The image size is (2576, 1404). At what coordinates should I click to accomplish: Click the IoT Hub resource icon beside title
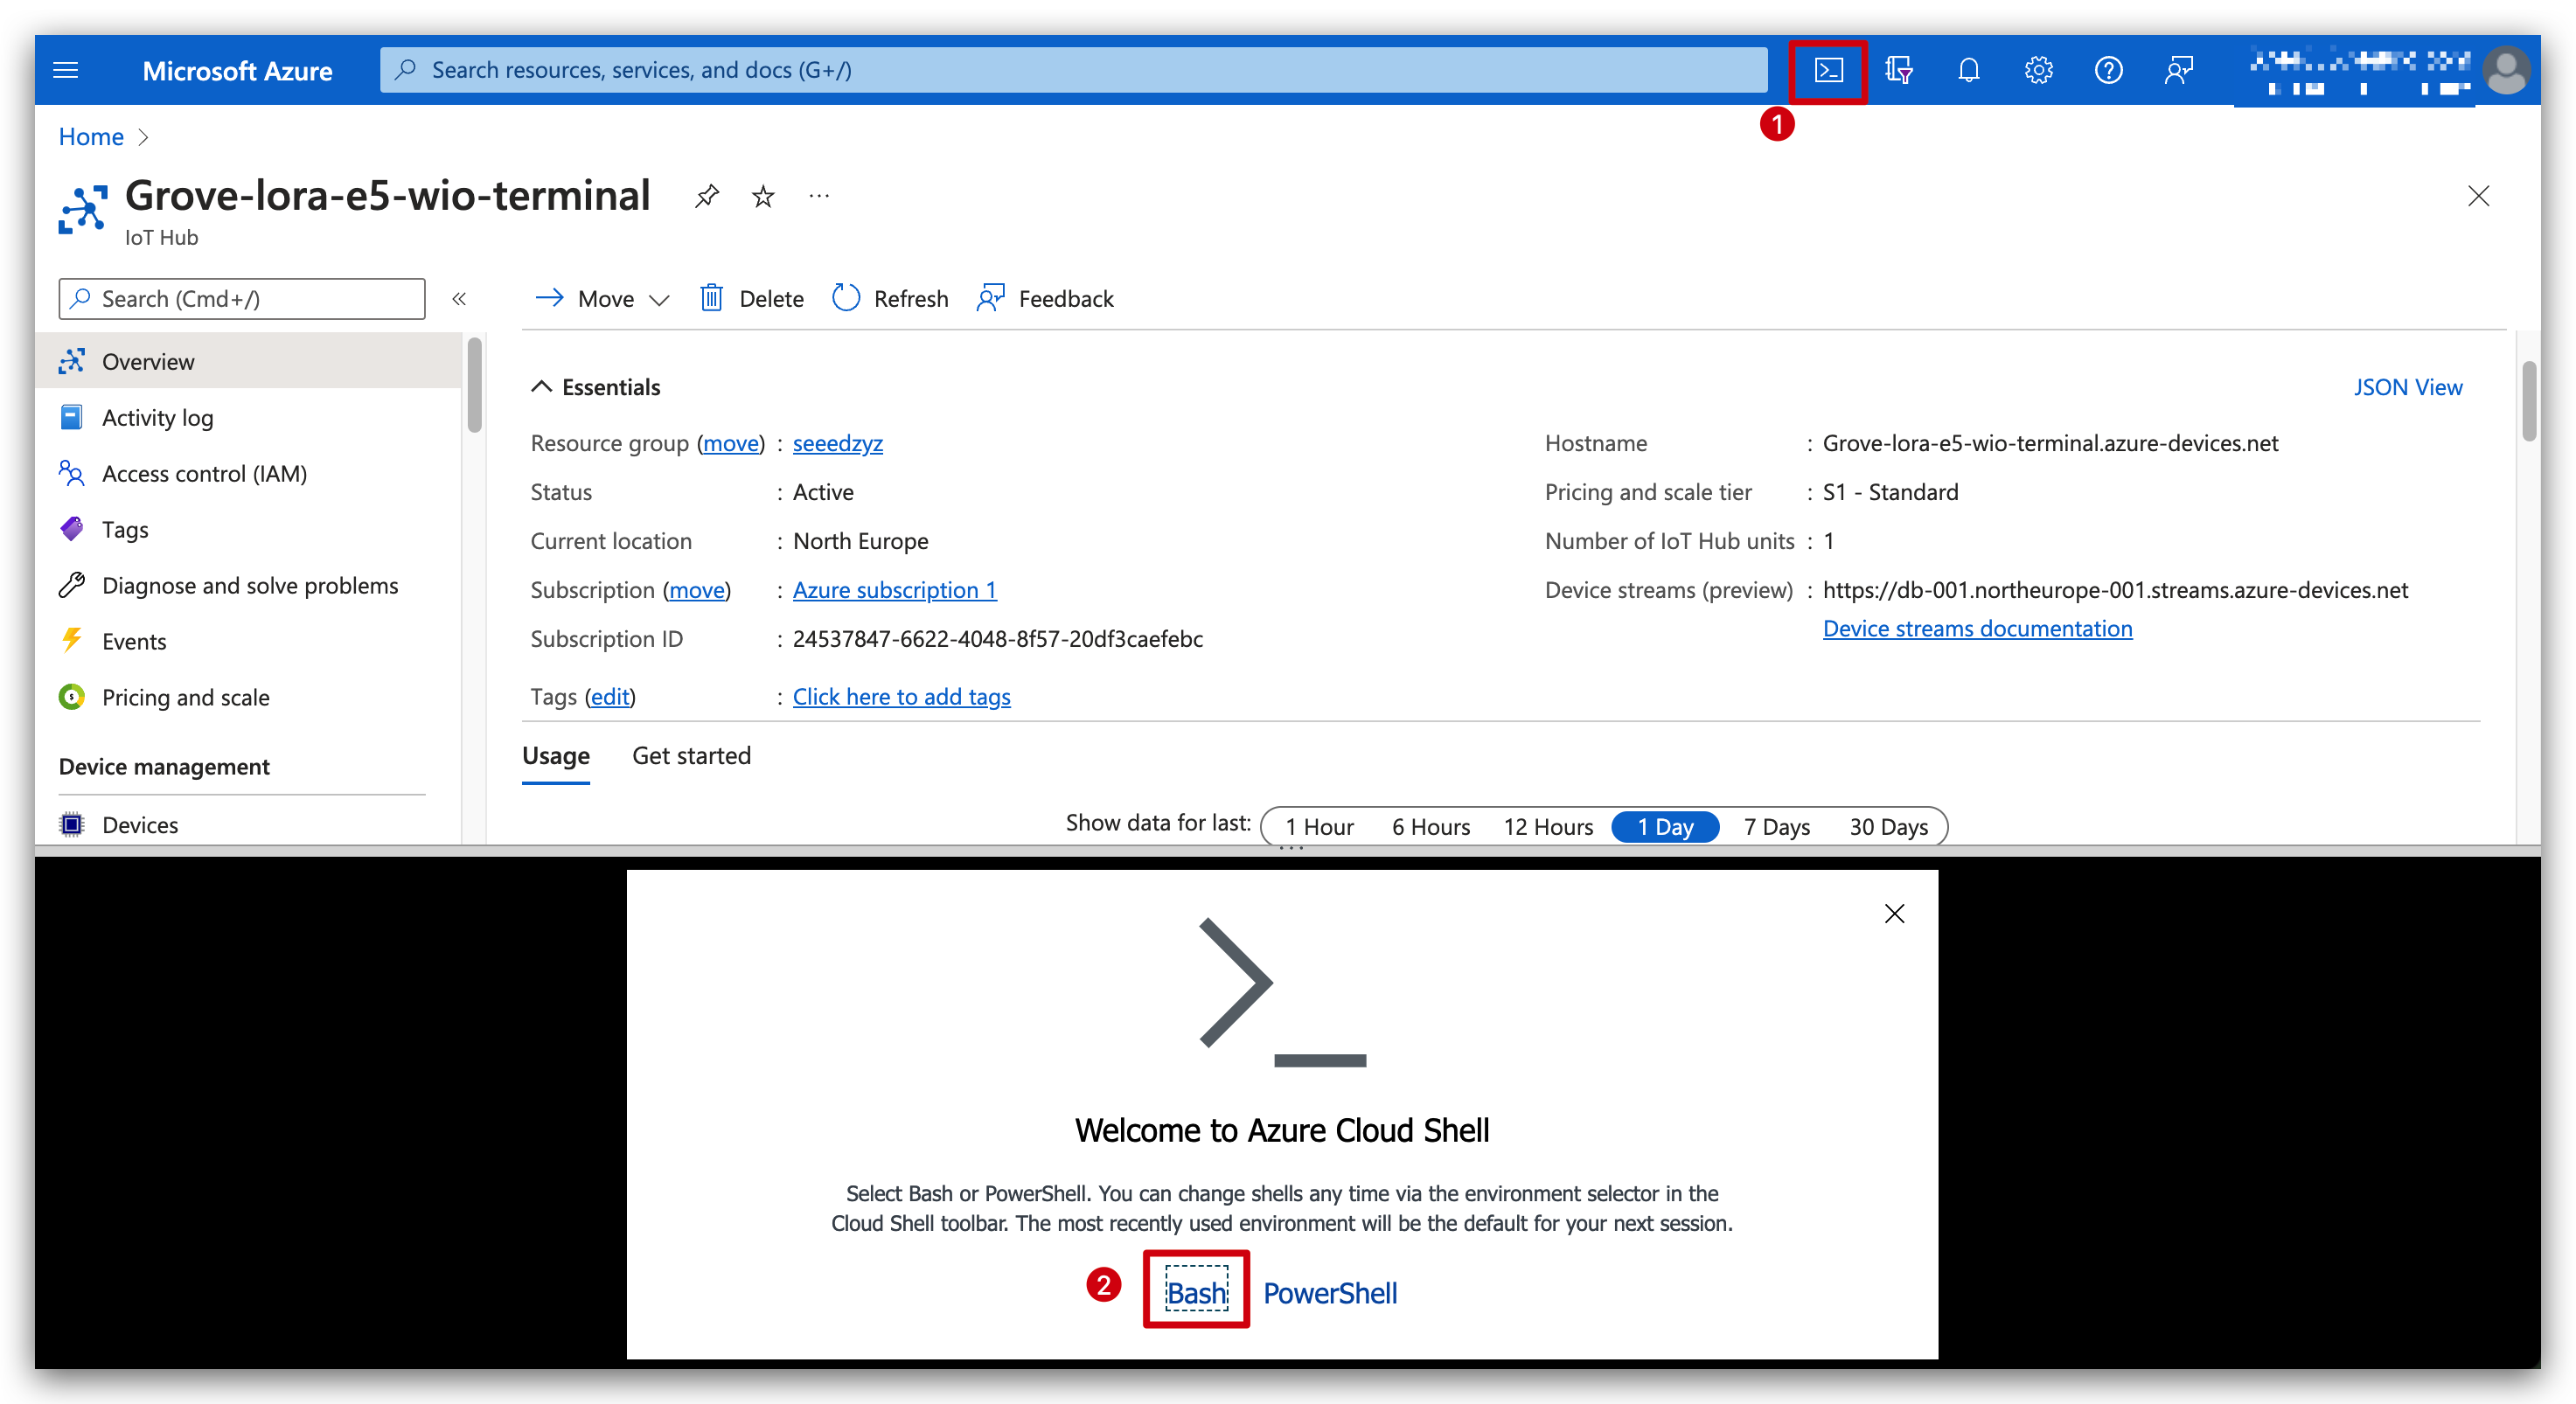coord(83,208)
